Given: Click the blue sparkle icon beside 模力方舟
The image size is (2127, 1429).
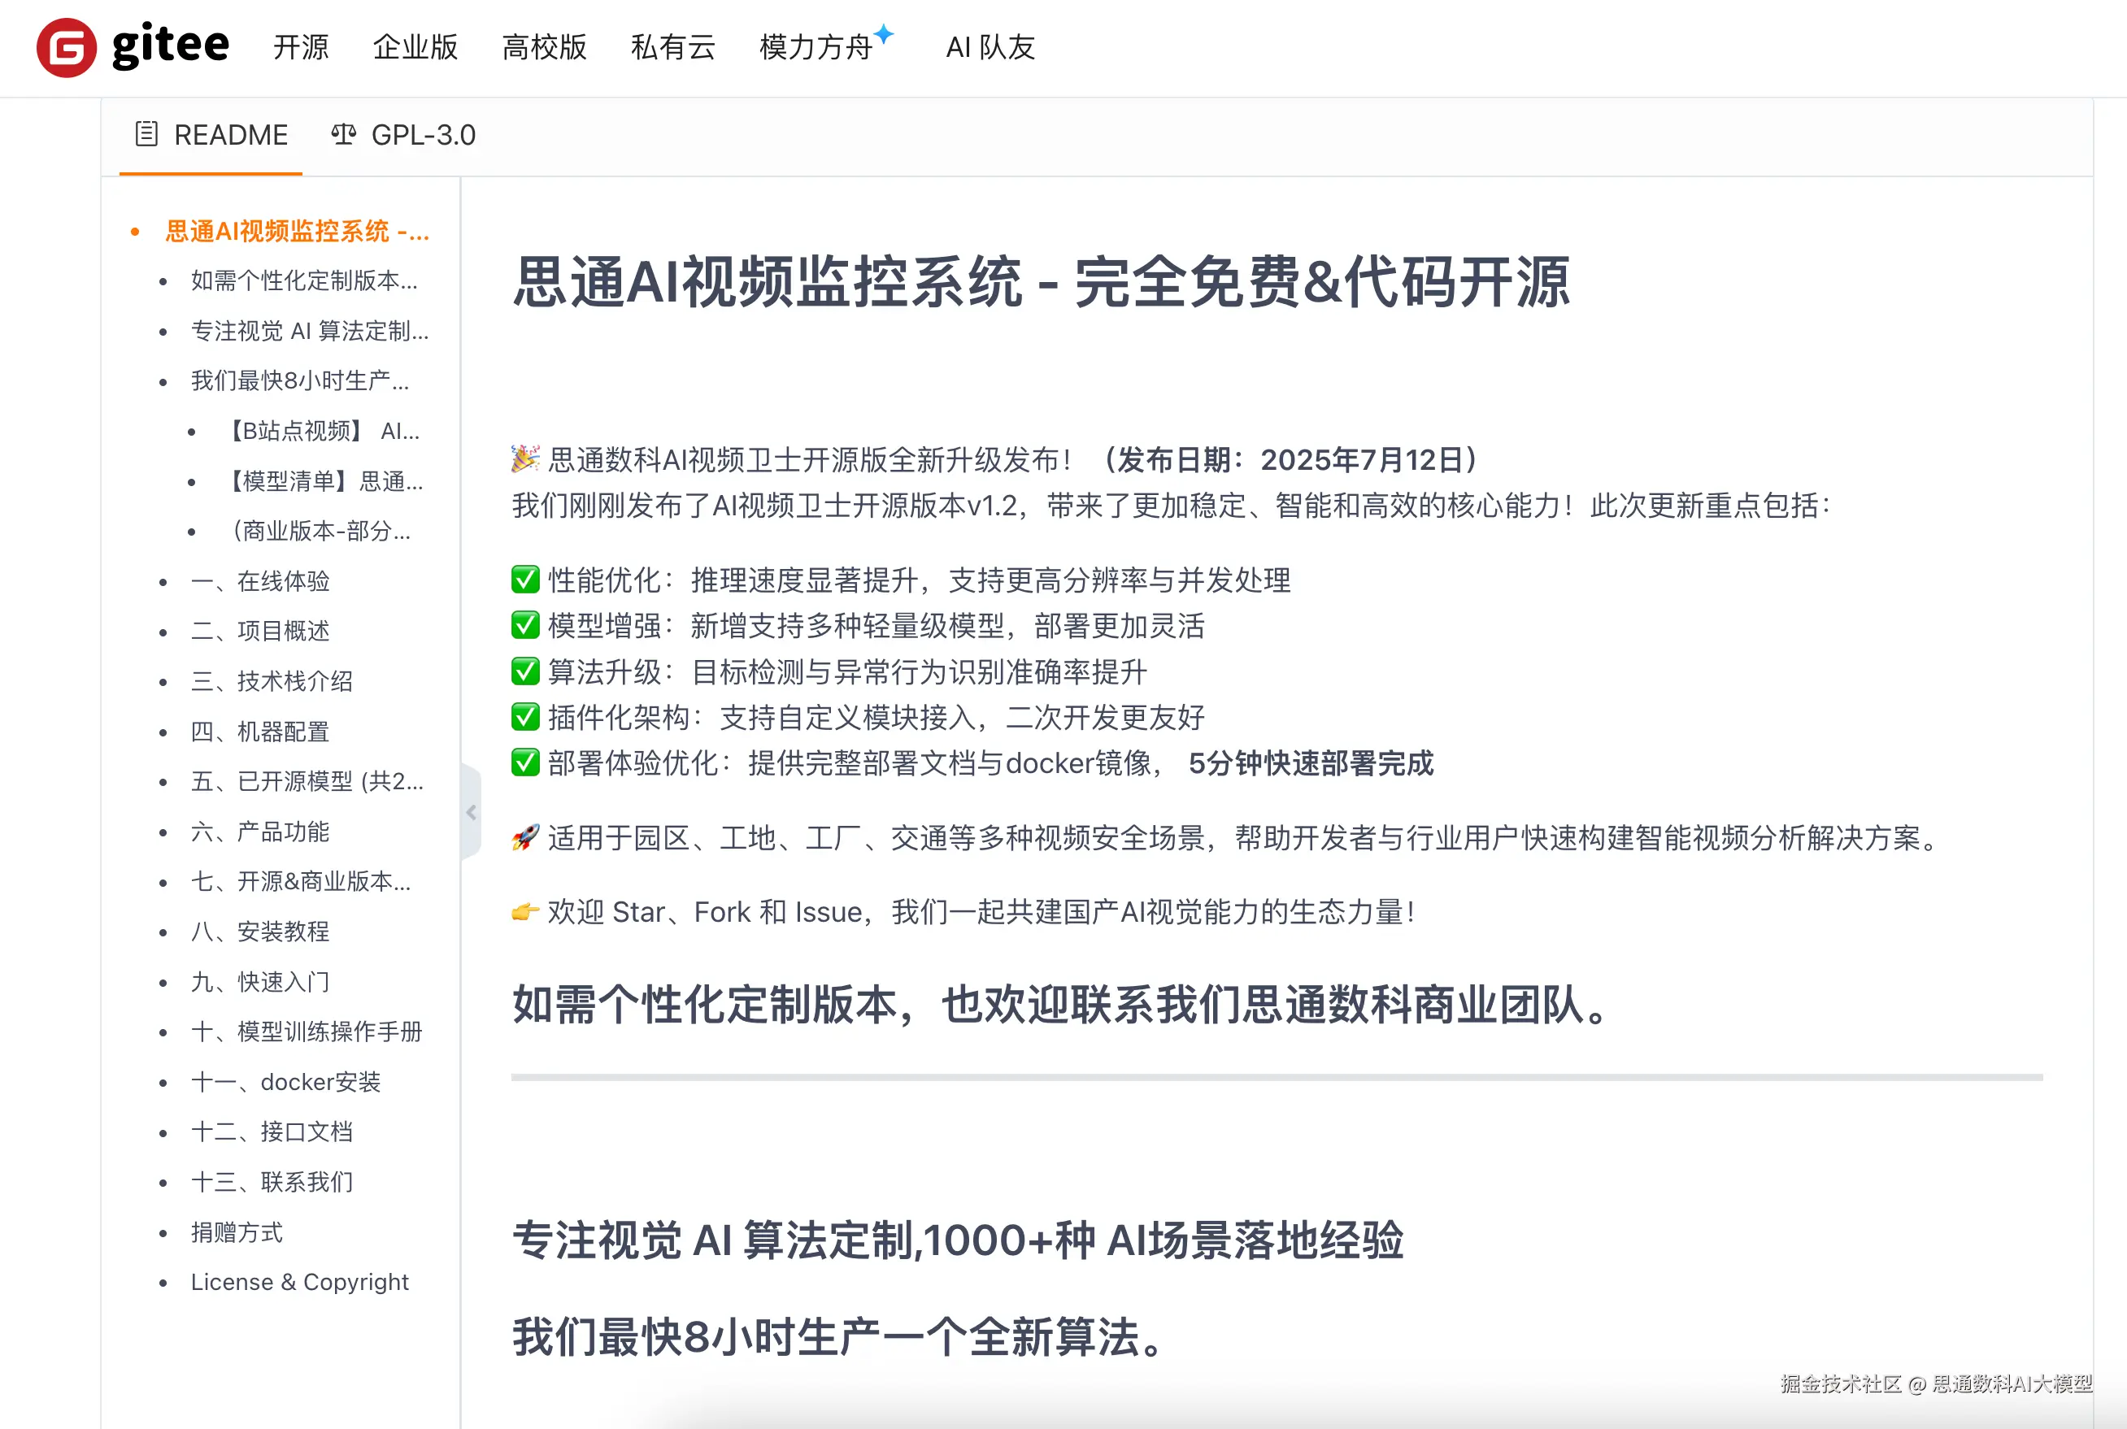Looking at the screenshot, I should click(x=883, y=33).
